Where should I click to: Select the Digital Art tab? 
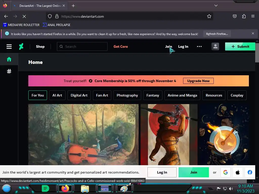pos(79,95)
